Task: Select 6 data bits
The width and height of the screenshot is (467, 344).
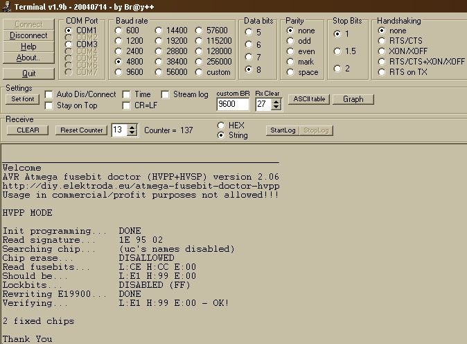Action: pyautogui.click(x=249, y=44)
